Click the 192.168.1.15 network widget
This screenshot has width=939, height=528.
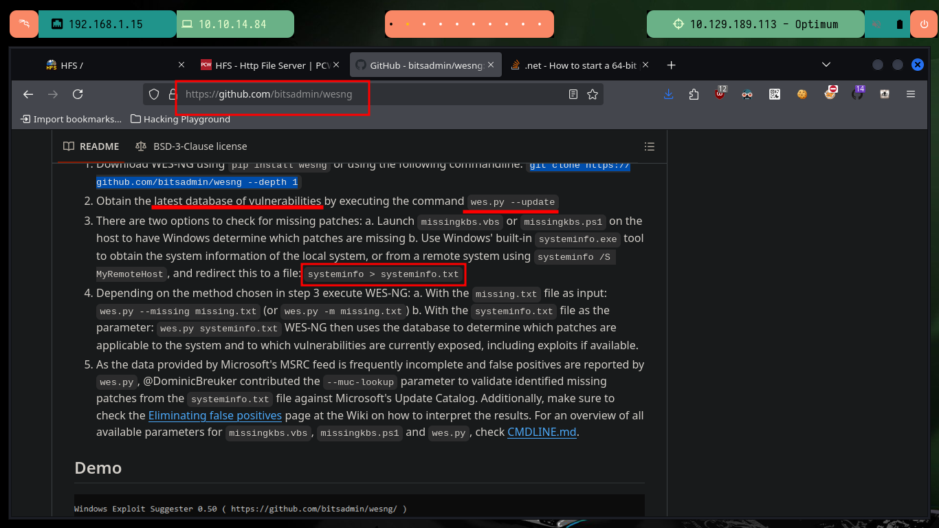[107, 24]
